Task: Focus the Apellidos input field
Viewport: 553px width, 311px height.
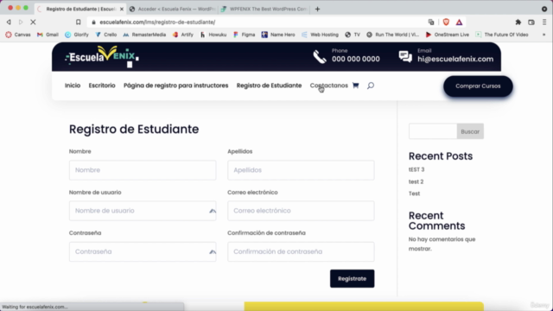Action: [301, 170]
